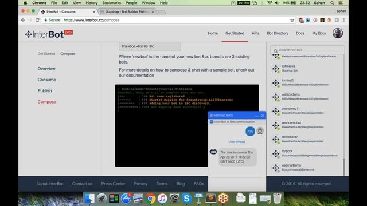The height and width of the screenshot is (206, 367).
Task: Select the InterBot - Consume browser tab
Action: pyautogui.click(x=68, y=11)
